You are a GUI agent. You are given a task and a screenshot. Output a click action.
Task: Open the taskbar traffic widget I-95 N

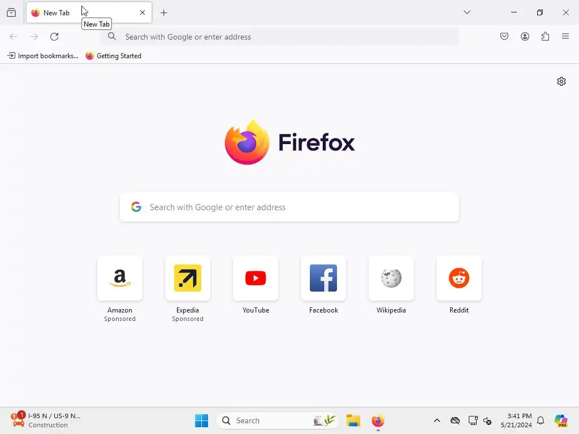pos(45,420)
